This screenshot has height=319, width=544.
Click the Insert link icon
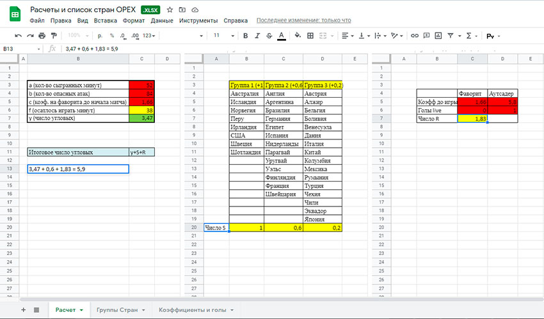[x=415, y=36]
